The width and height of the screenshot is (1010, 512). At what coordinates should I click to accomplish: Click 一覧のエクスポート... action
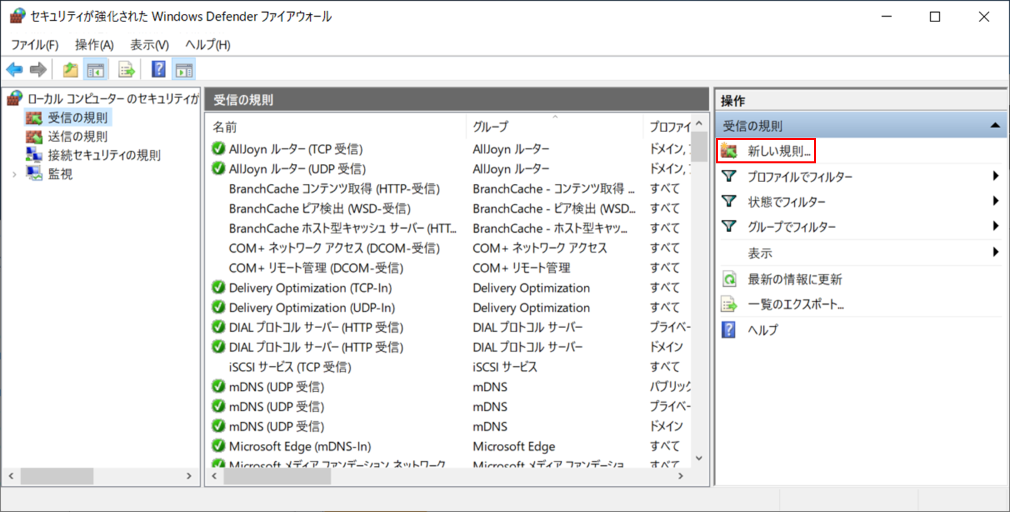796,305
